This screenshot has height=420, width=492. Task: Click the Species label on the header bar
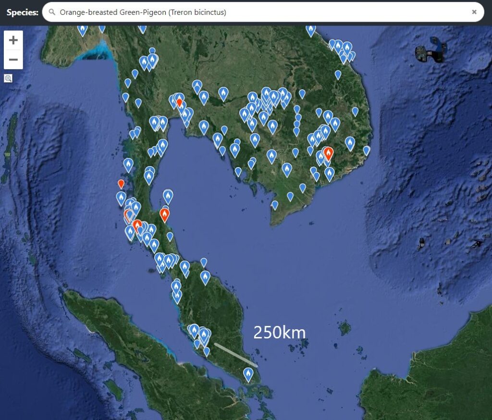coord(22,12)
